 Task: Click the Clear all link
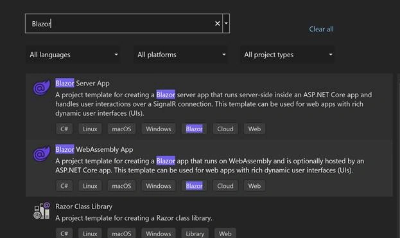tap(321, 29)
